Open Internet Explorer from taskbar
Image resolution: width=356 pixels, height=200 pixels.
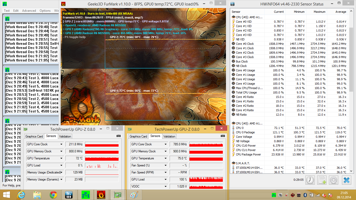[21, 195]
